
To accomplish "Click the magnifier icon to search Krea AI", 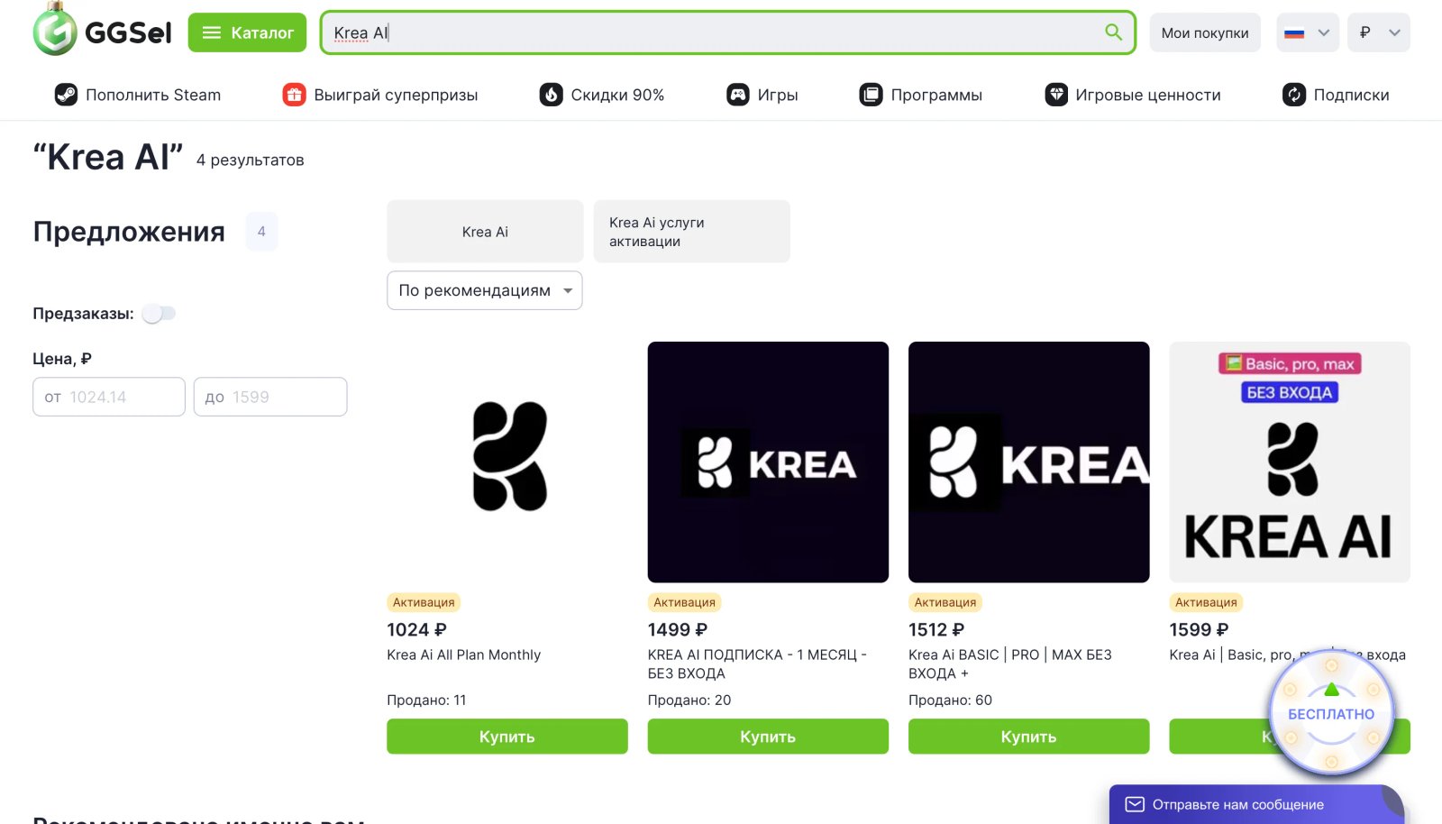I will point(1113,32).
